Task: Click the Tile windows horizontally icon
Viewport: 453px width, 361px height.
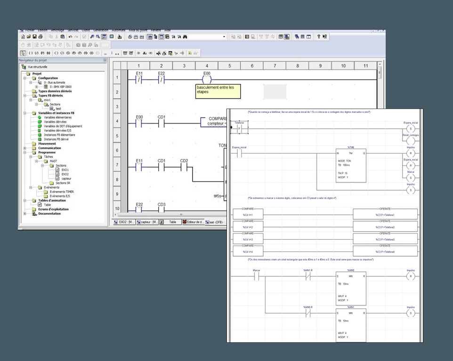Action: [x=302, y=37]
